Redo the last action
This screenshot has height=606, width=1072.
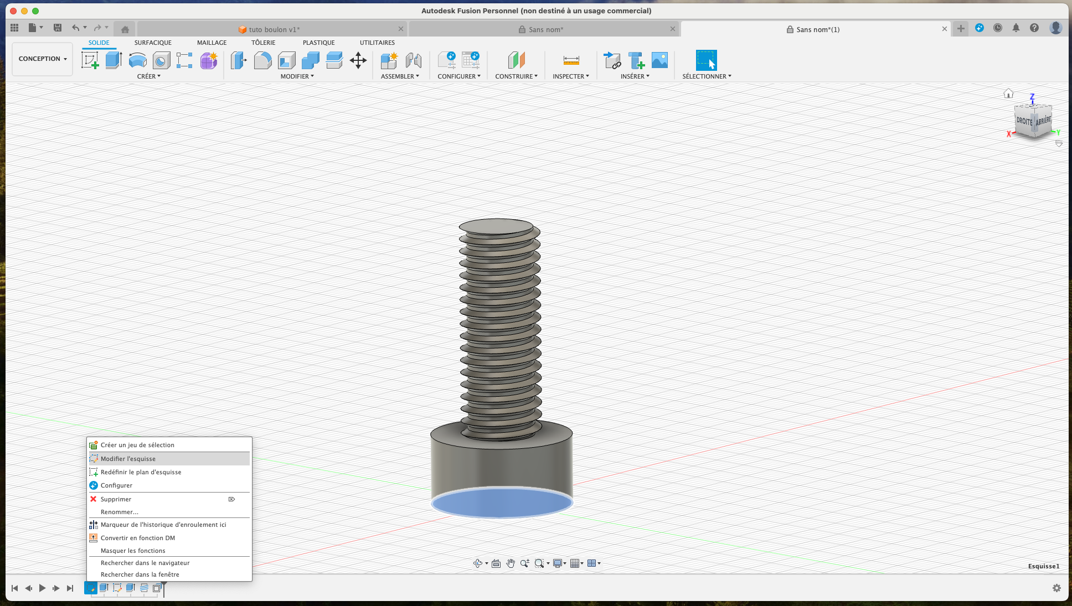[97, 28]
